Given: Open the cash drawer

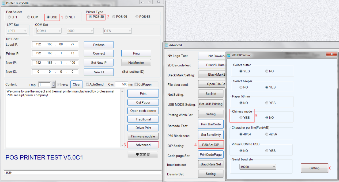Looking at the screenshot, I should tap(143, 111).
